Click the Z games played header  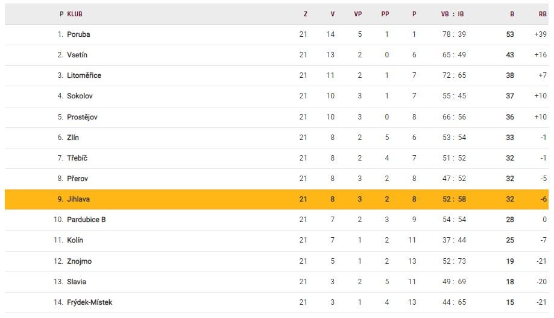[x=305, y=14]
